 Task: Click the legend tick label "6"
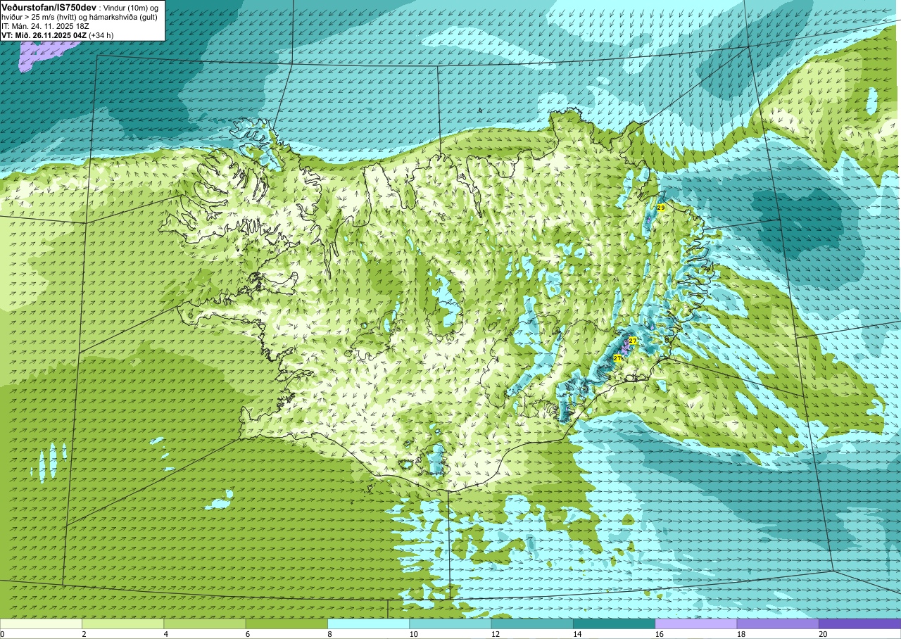pos(248,634)
